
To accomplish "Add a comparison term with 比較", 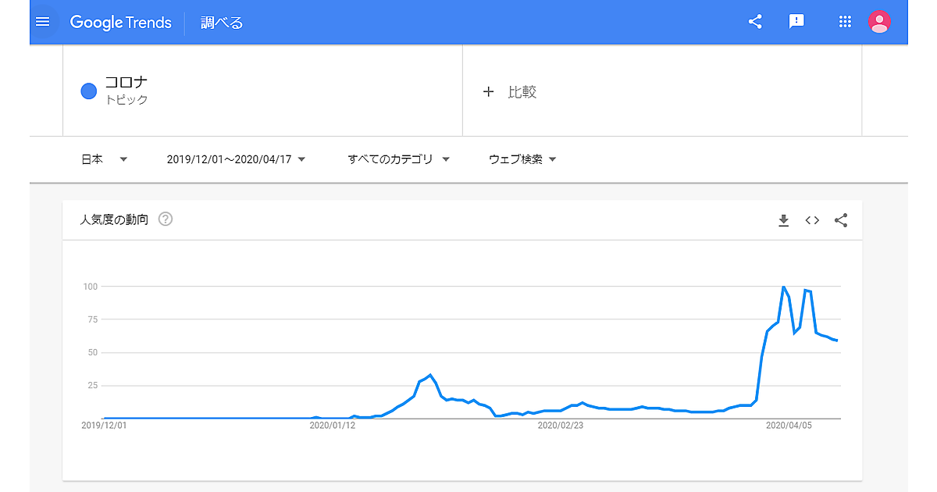I will [522, 92].
